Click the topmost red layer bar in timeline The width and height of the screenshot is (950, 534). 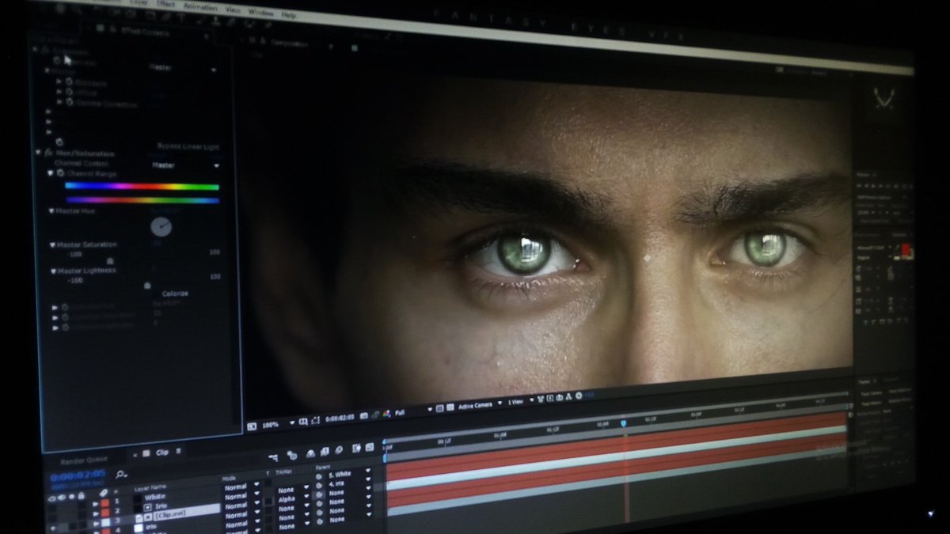click(617, 445)
